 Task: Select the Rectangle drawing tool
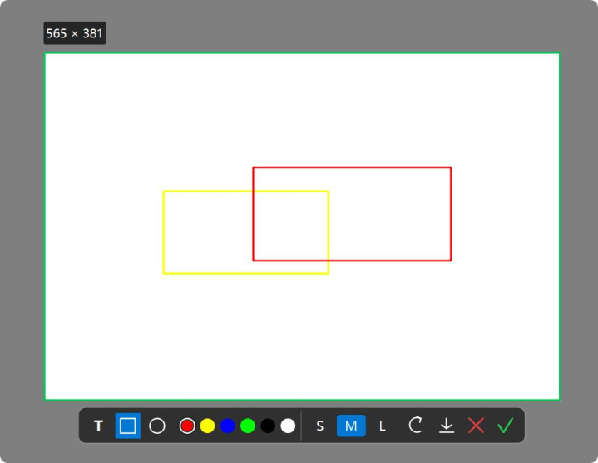point(128,426)
